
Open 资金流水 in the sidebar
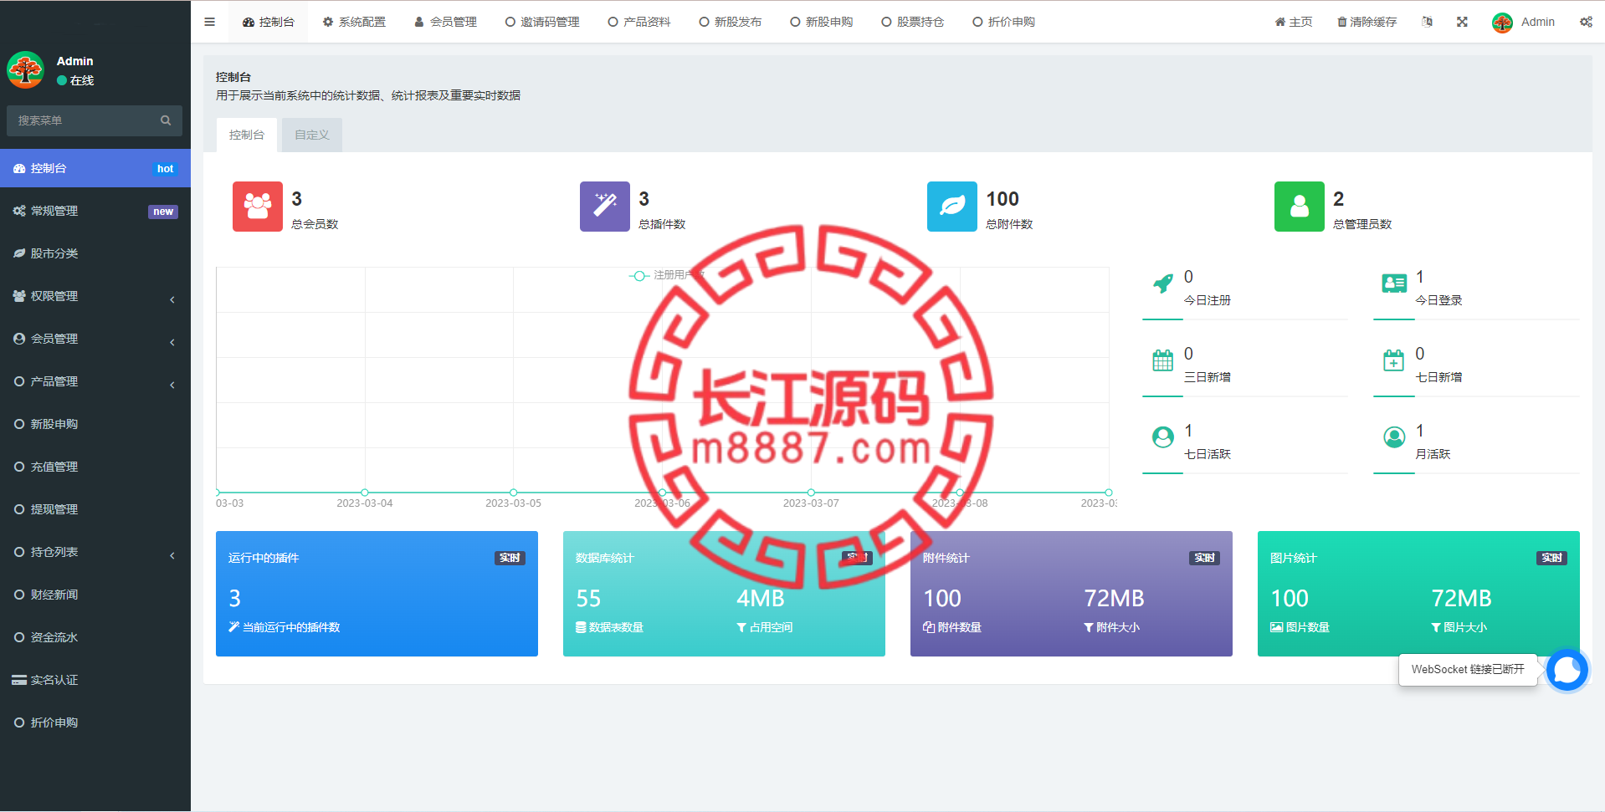pos(95,637)
